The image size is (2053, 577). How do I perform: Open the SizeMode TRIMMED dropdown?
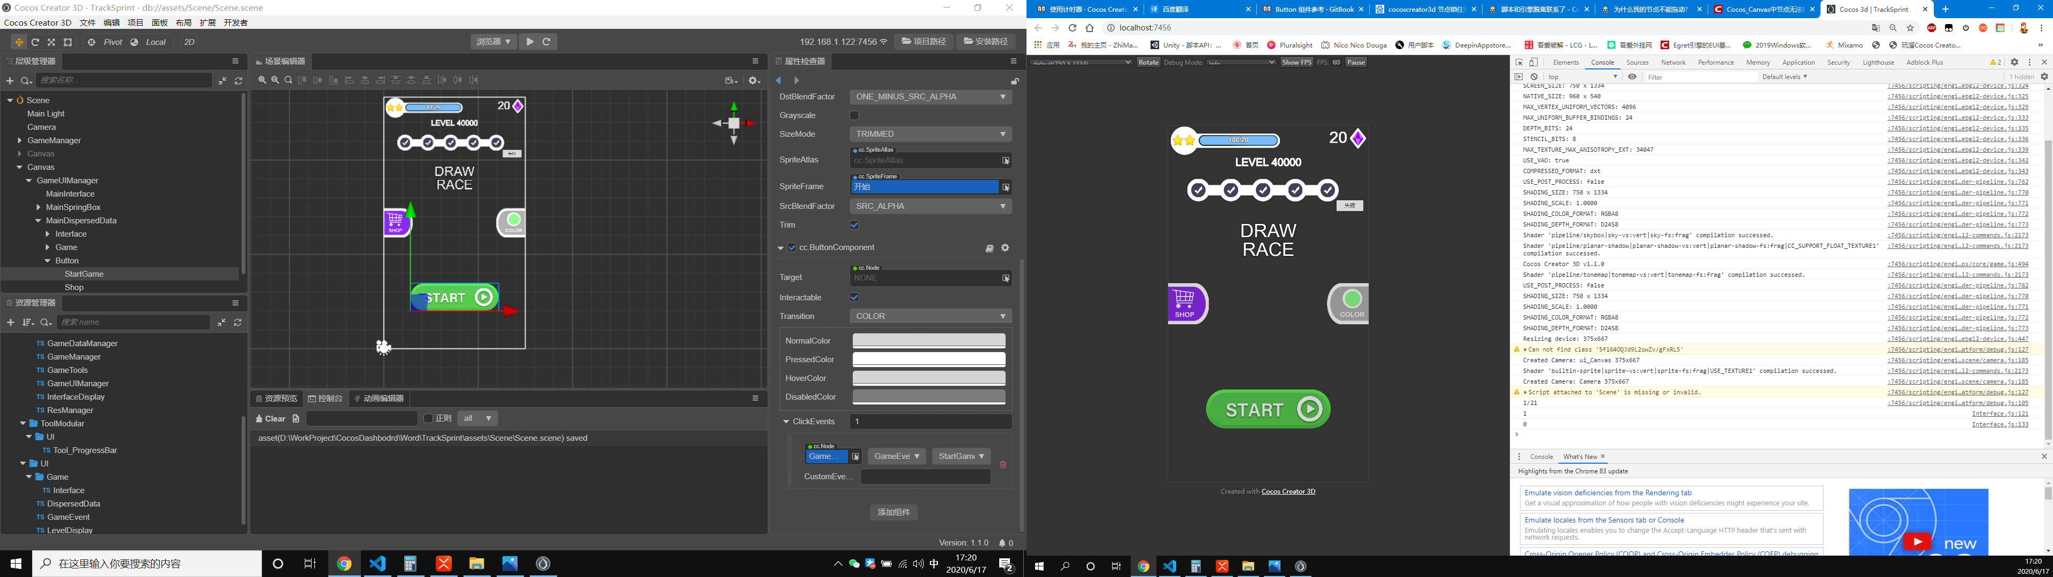[930, 134]
